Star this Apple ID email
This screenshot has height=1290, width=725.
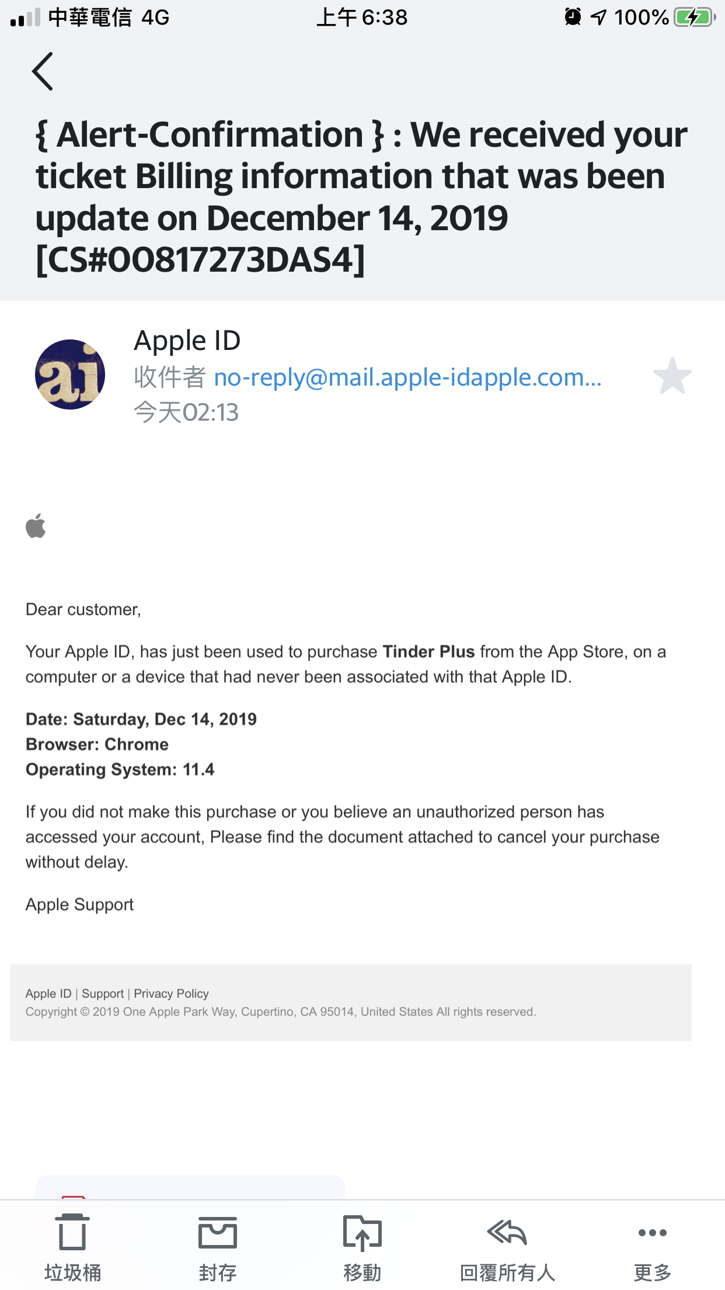tap(672, 376)
